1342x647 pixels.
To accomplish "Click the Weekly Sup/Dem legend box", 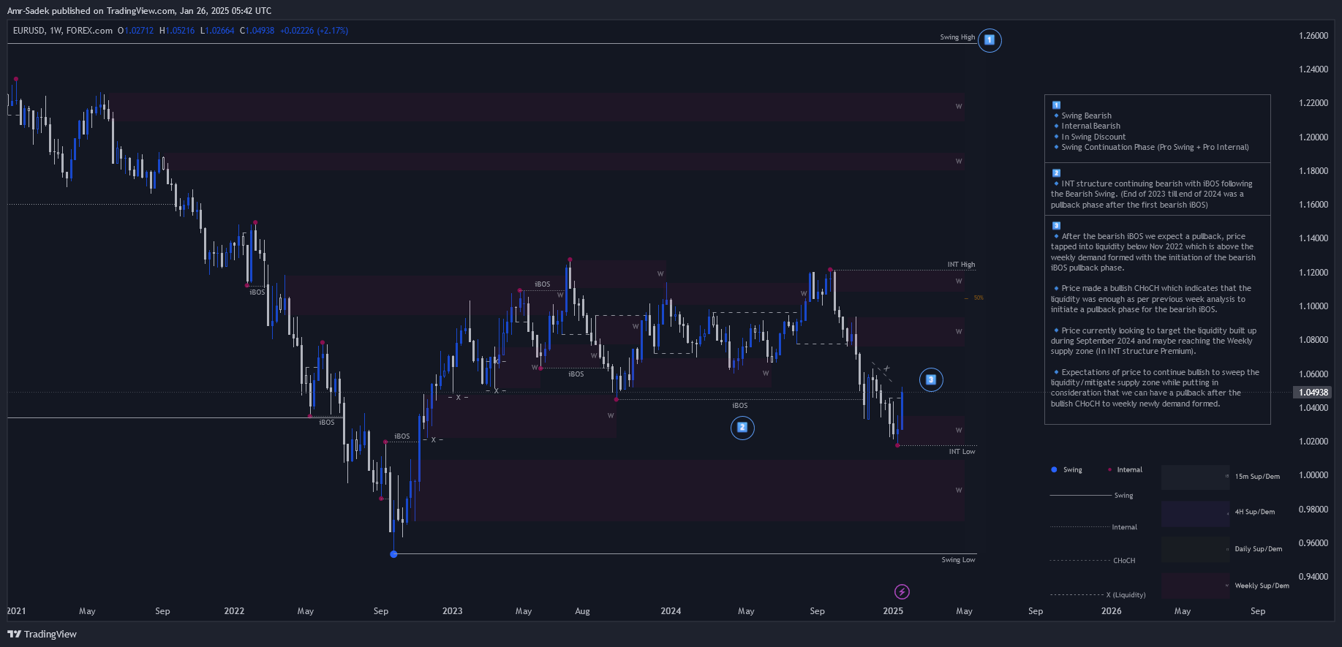I will click(x=1196, y=586).
